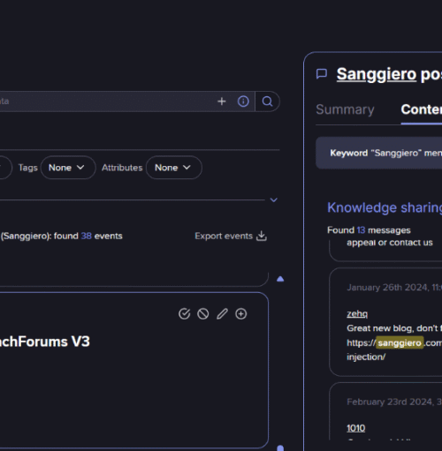
Task: Click the highlighted sanggiero URL
Action: coord(400,342)
